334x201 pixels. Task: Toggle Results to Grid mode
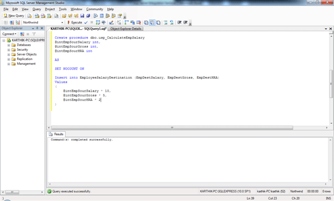coord(152,23)
